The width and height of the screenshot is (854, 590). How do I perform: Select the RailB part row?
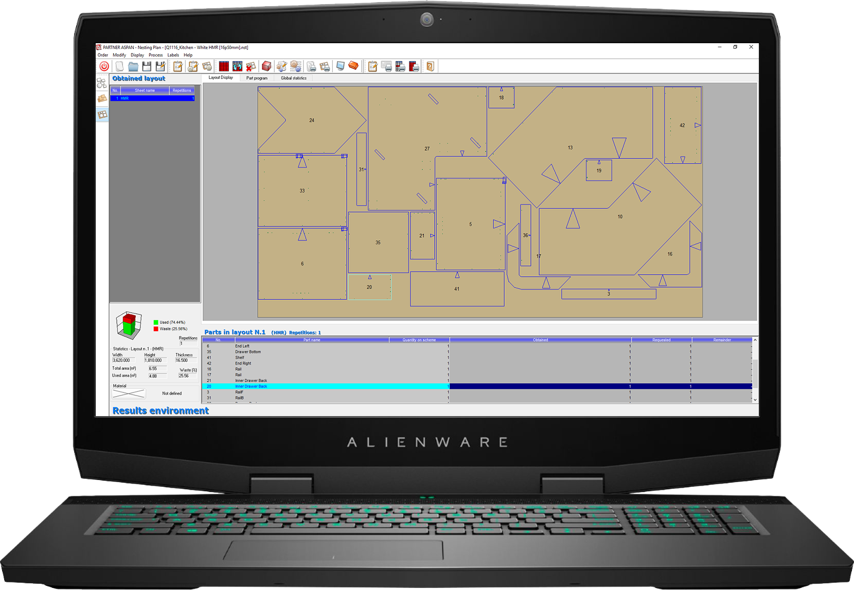477,398
